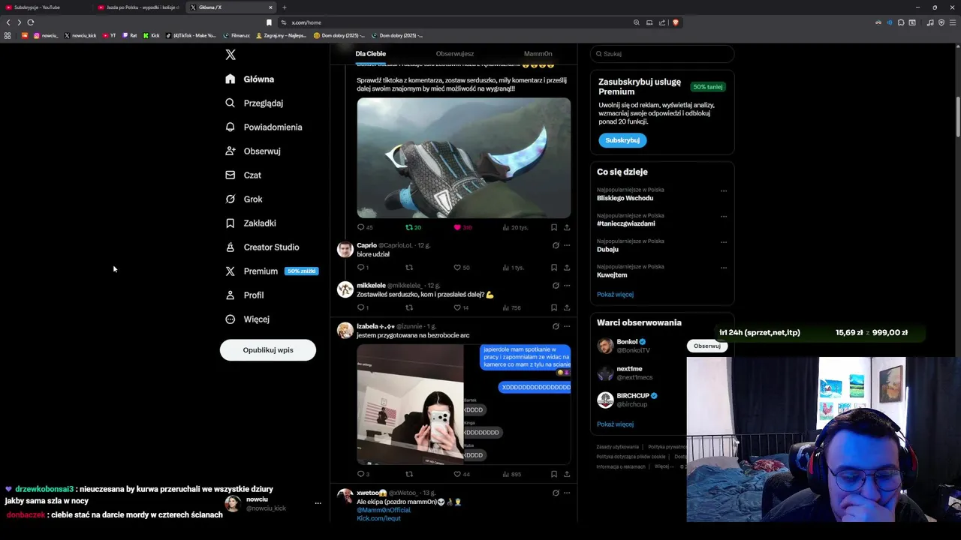The height and width of the screenshot is (540, 961).
Task: Open Creator Studio
Action: coord(262,247)
